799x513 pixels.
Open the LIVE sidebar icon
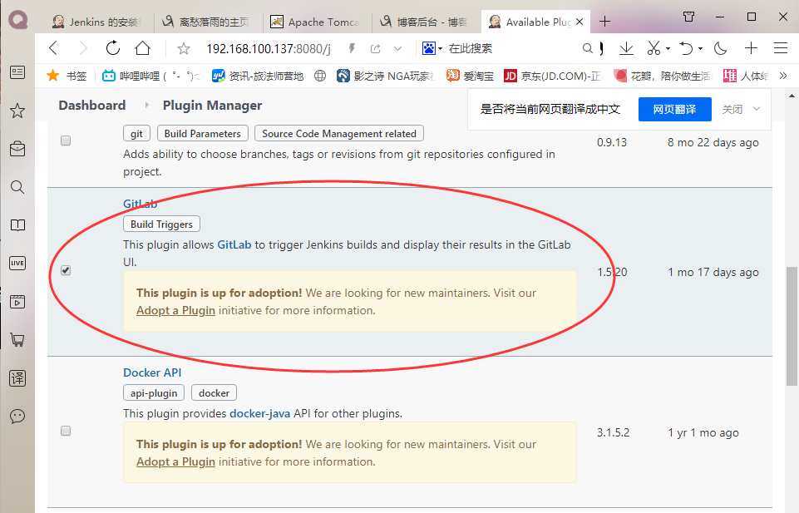17,264
